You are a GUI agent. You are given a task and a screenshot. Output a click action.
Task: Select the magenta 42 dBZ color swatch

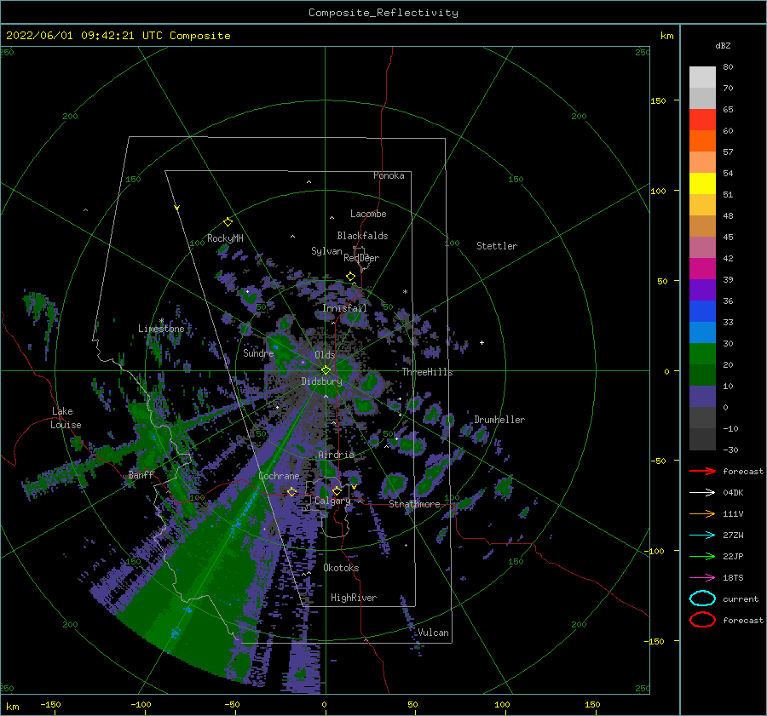(x=702, y=269)
